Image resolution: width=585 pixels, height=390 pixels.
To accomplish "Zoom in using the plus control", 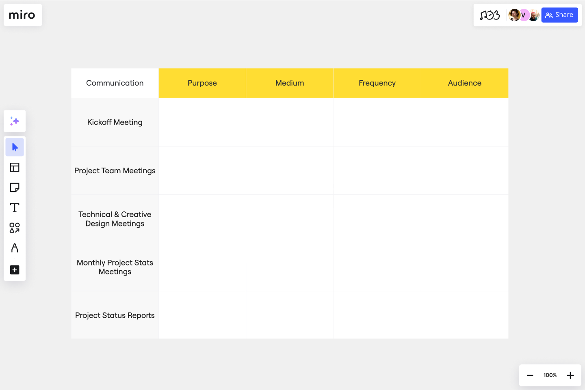I will point(570,375).
